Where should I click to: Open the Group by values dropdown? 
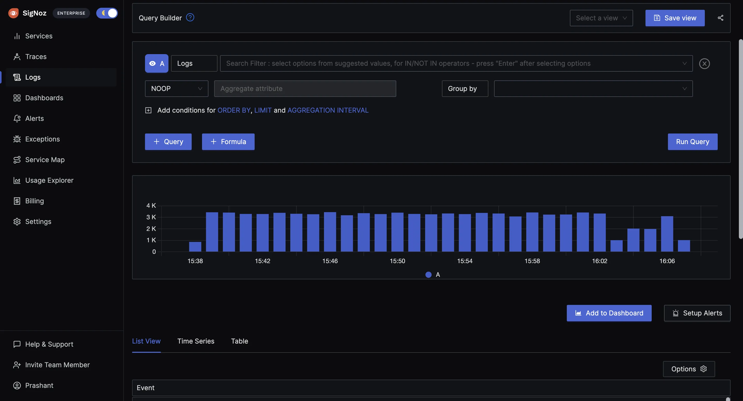(x=593, y=88)
